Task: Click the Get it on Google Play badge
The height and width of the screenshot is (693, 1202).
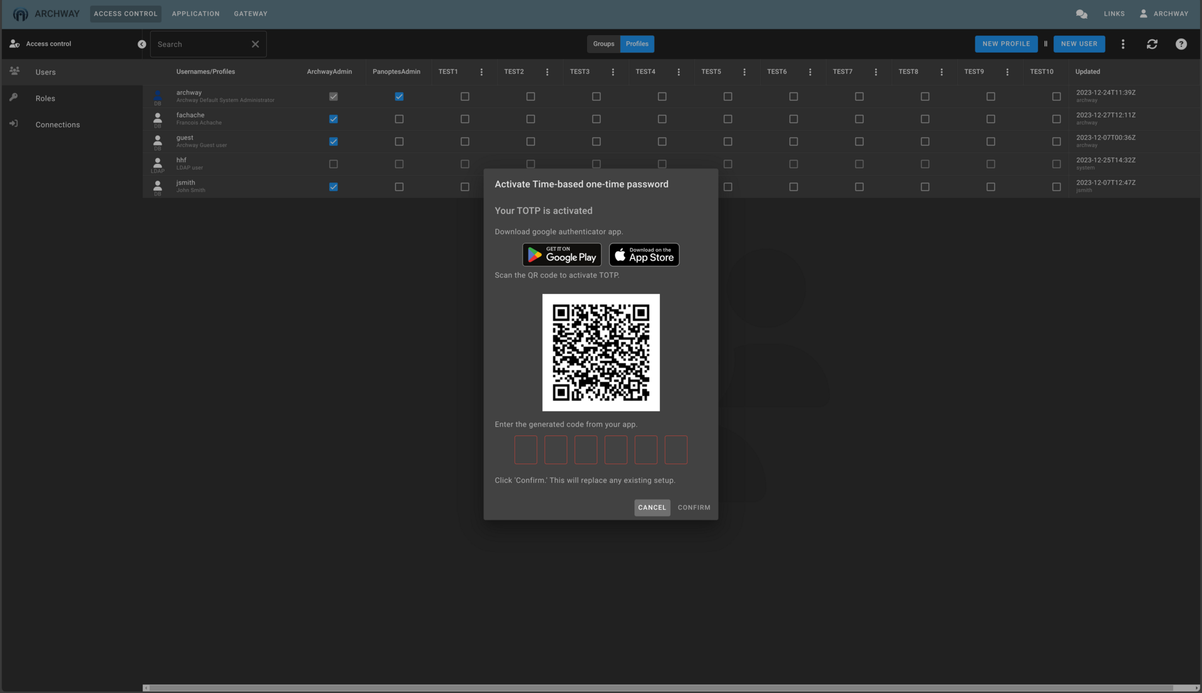Action: click(x=562, y=255)
